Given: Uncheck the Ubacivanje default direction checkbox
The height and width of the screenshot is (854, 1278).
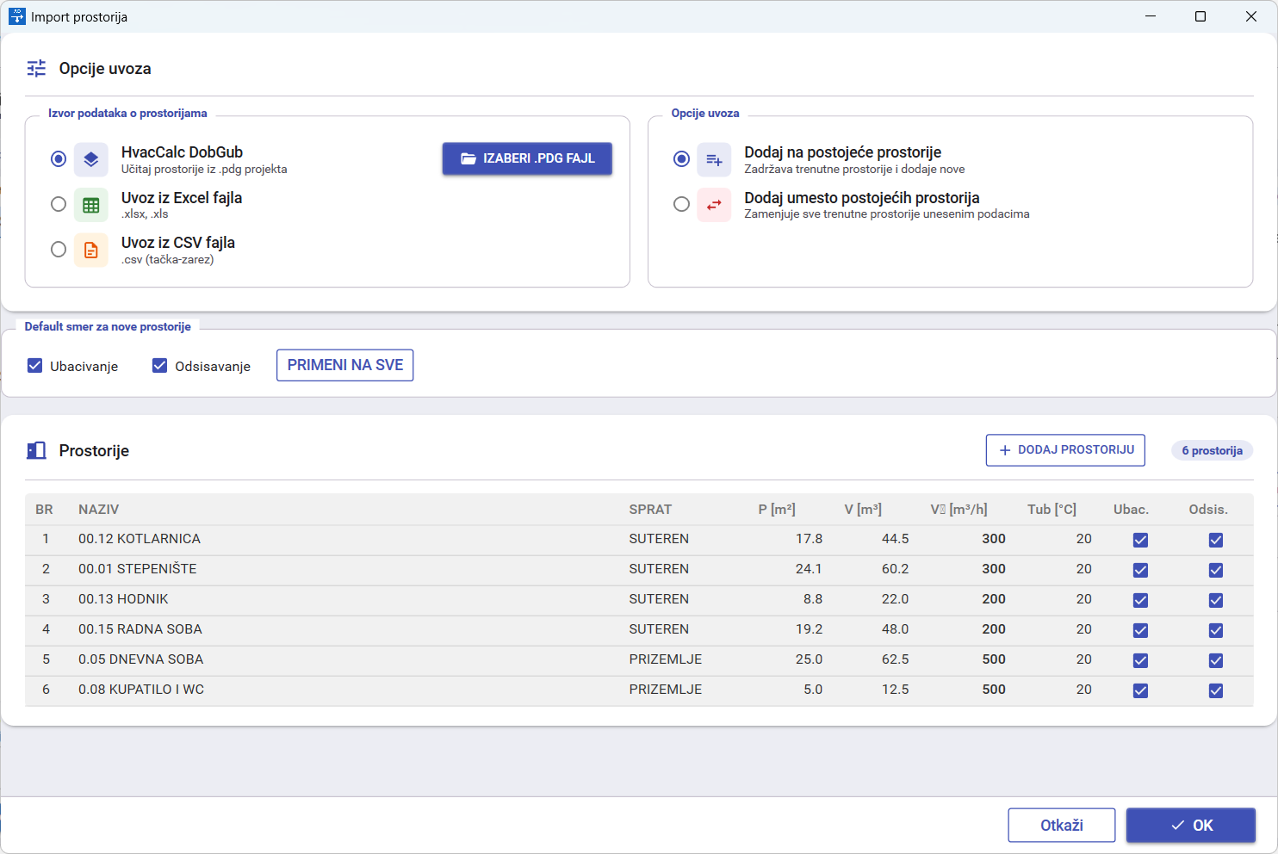Looking at the screenshot, I should tap(35, 366).
